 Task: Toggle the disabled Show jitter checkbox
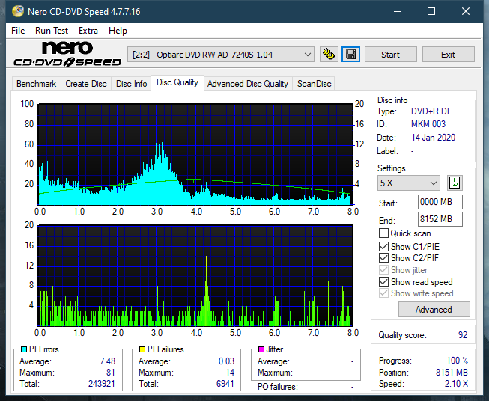[x=383, y=270]
